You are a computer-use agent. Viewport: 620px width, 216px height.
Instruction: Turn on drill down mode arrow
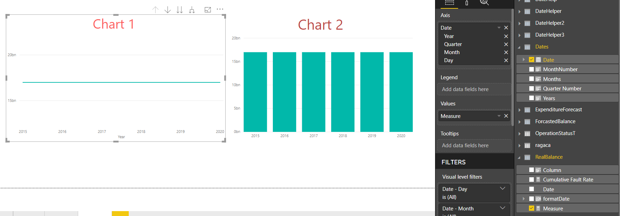click(x=167, y=10)
